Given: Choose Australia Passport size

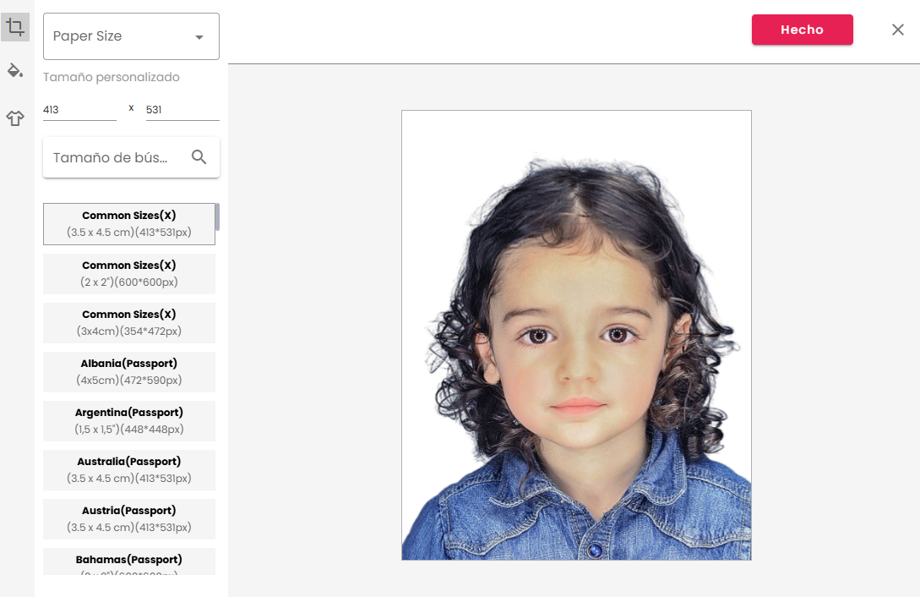Looking at the screenshot, I should 129,469.
